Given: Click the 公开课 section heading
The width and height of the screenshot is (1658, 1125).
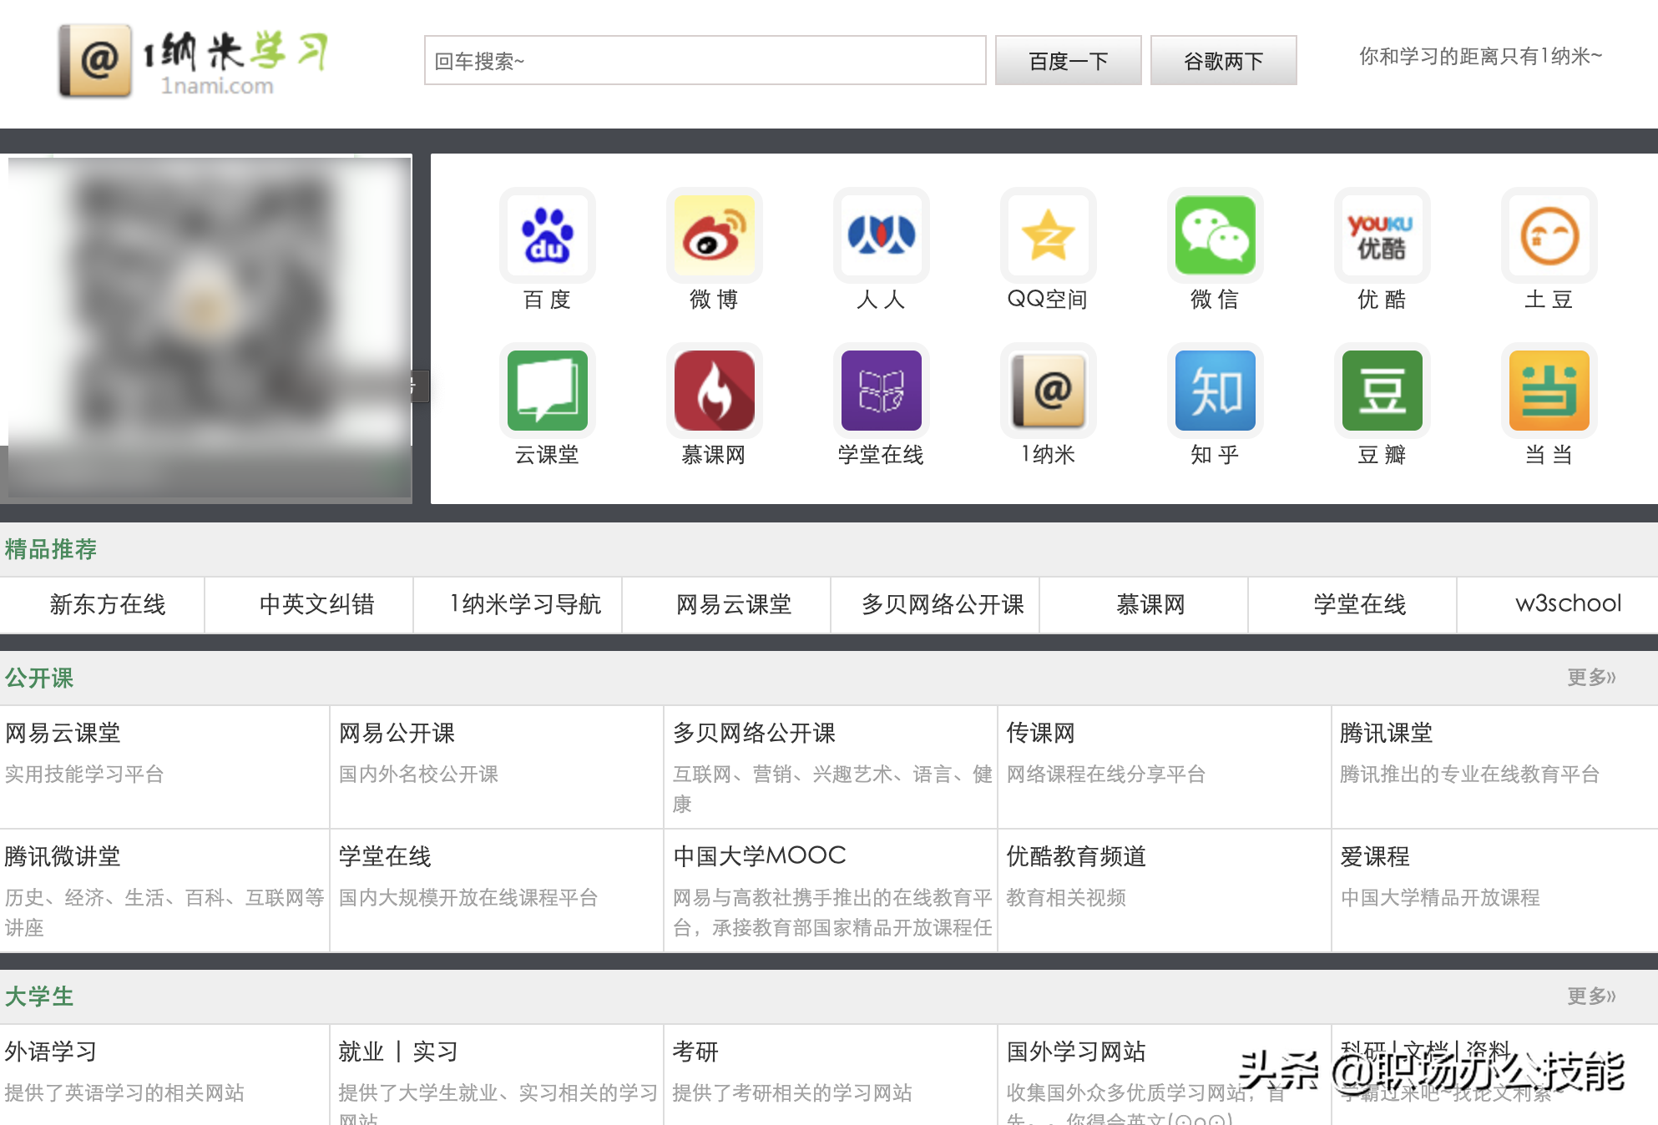Looking at the screenshot, I should click(39, 678).
